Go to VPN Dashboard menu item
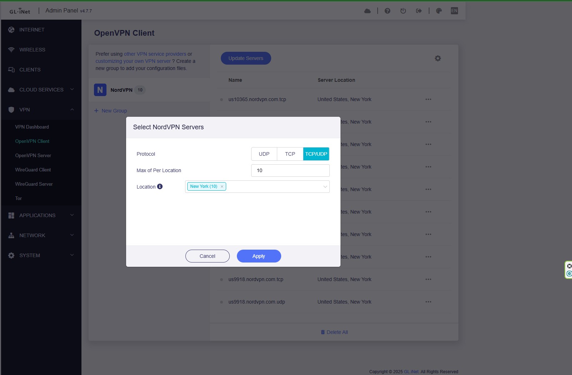 pyautogui.click(x=32, y=127)
